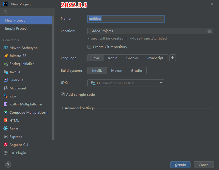Select New Project in sidebar
The width and height of the screenshot is (219, 170).
(26, 20)
